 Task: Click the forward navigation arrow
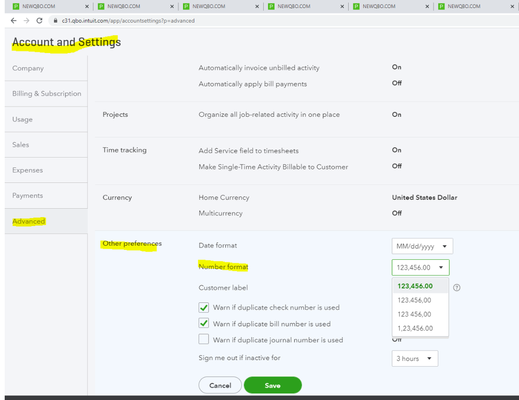tap(27, 20)
